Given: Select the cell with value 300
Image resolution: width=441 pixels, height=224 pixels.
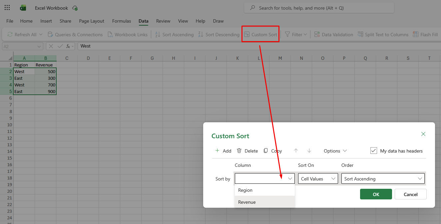Looking at the screenshot, I should [x=45, y=78].
